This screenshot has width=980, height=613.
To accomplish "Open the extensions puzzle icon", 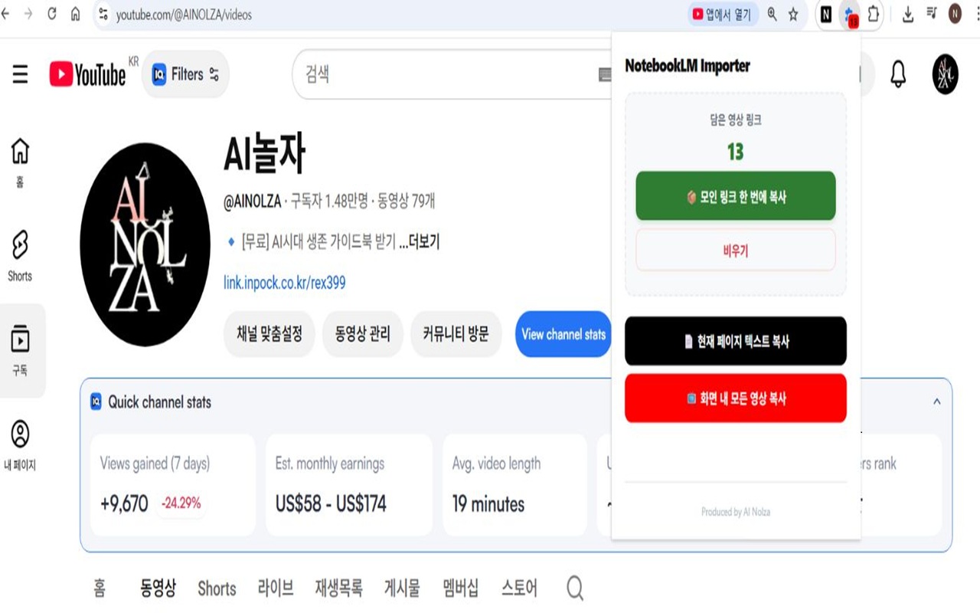I will (873, 14).
